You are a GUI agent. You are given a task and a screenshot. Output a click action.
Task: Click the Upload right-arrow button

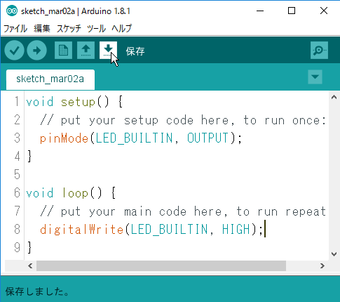[x=36, y=51]
